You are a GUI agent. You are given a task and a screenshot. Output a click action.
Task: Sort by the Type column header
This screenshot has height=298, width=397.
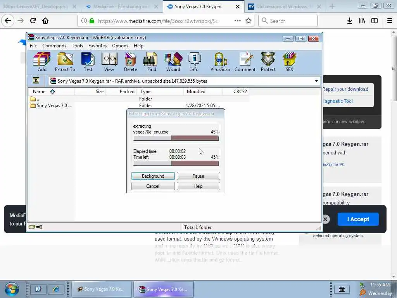(160, 92)
